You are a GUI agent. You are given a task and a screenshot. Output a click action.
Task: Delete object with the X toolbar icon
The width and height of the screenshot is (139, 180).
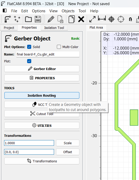pyautogui.click(x=81, y=19)
